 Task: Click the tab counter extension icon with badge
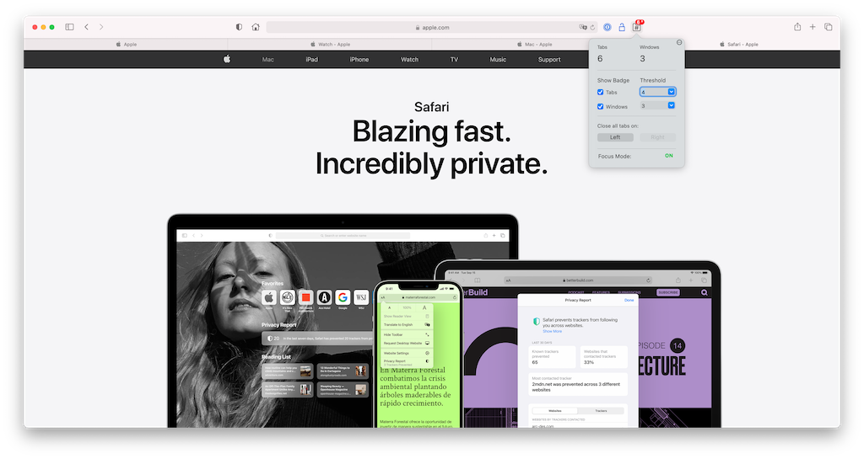637,26
